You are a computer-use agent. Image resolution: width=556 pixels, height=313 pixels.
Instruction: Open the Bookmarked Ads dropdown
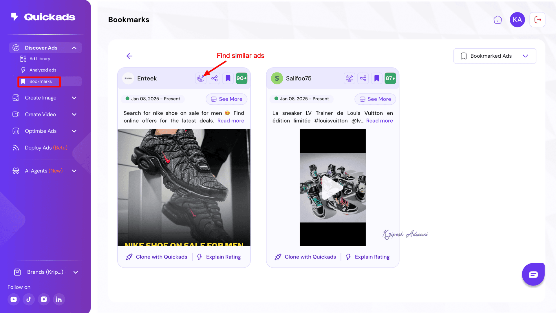point(495,56)
